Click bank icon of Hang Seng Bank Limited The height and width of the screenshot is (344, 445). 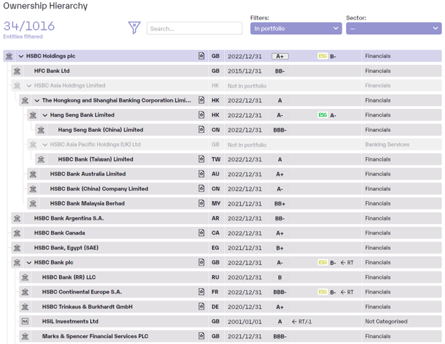pos(33,115)
